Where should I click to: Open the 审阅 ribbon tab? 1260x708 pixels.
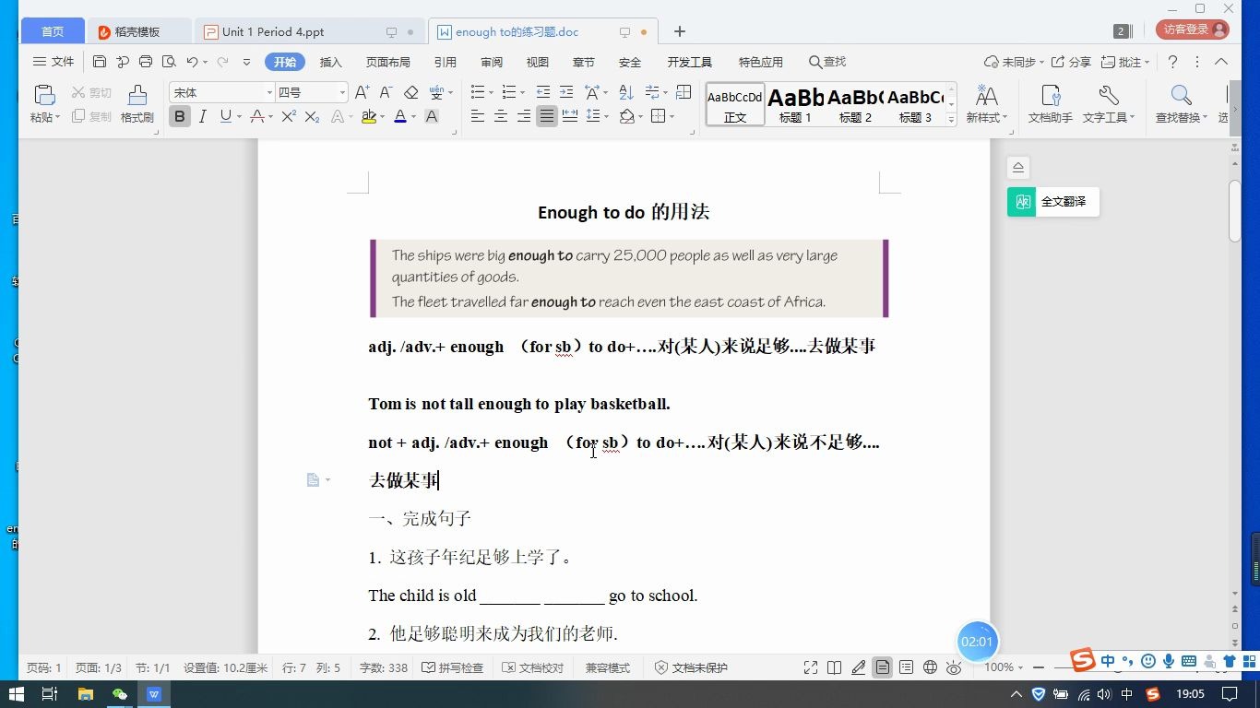point(492,62)
